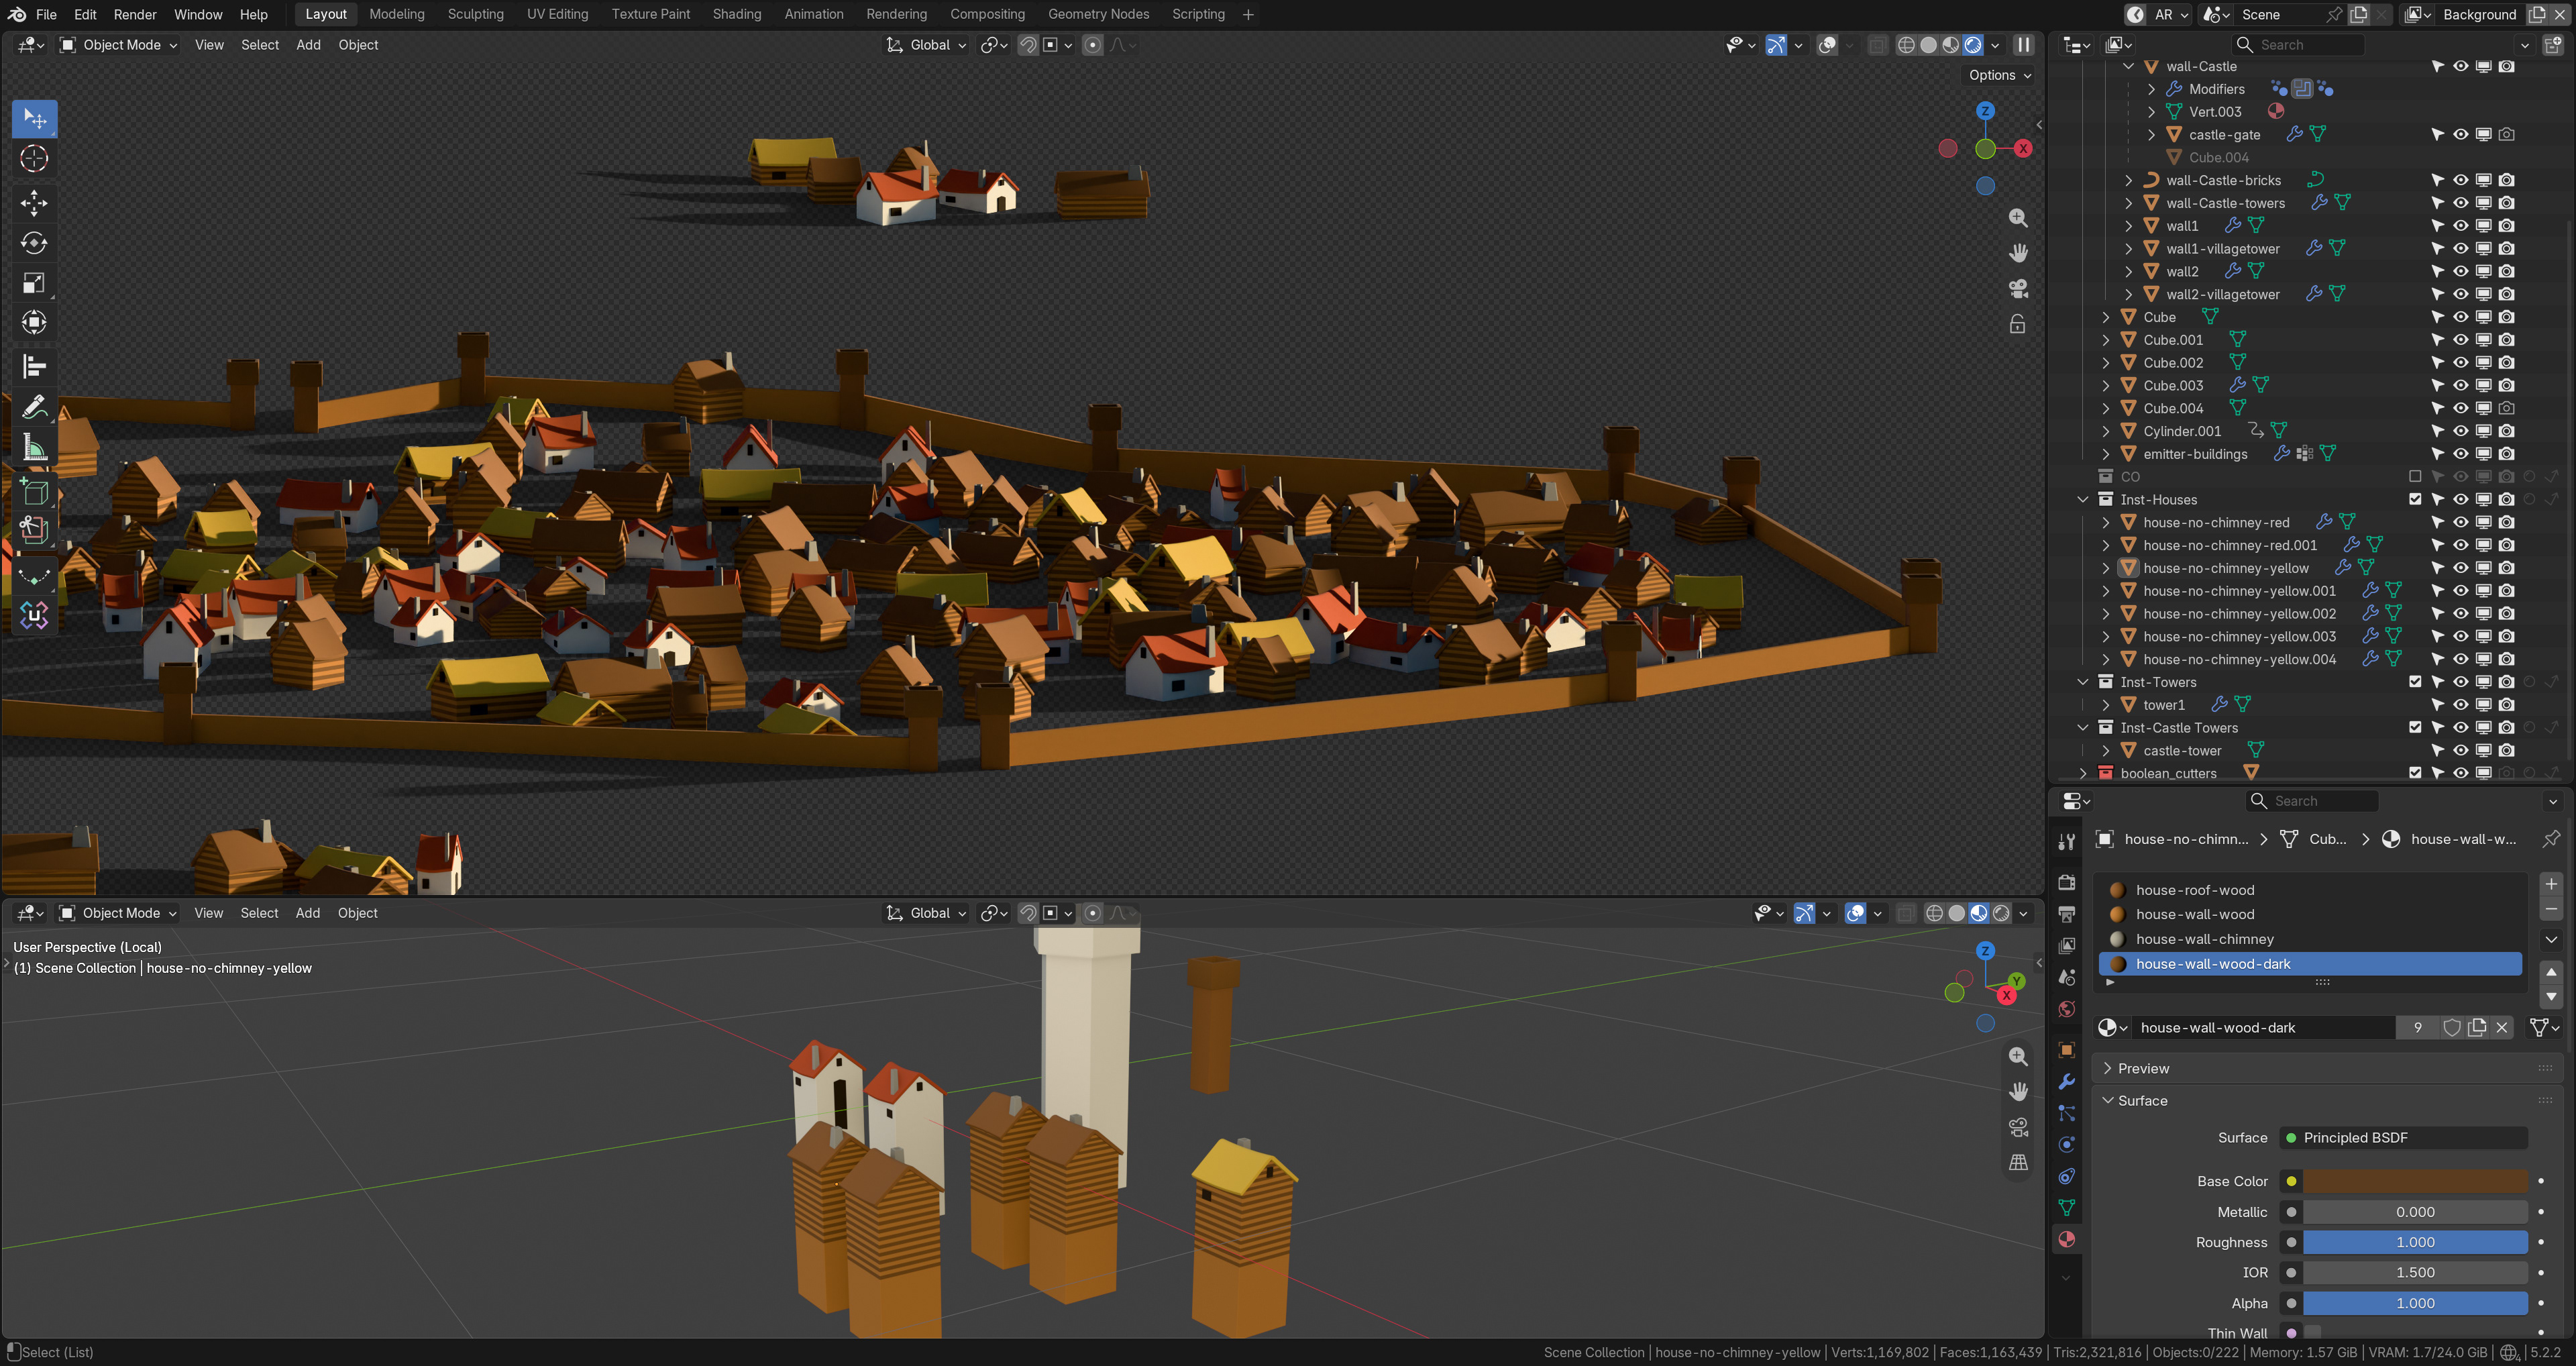Click the Roughness slider
The image size is (2576, 1366).
pos(2415,1242)
